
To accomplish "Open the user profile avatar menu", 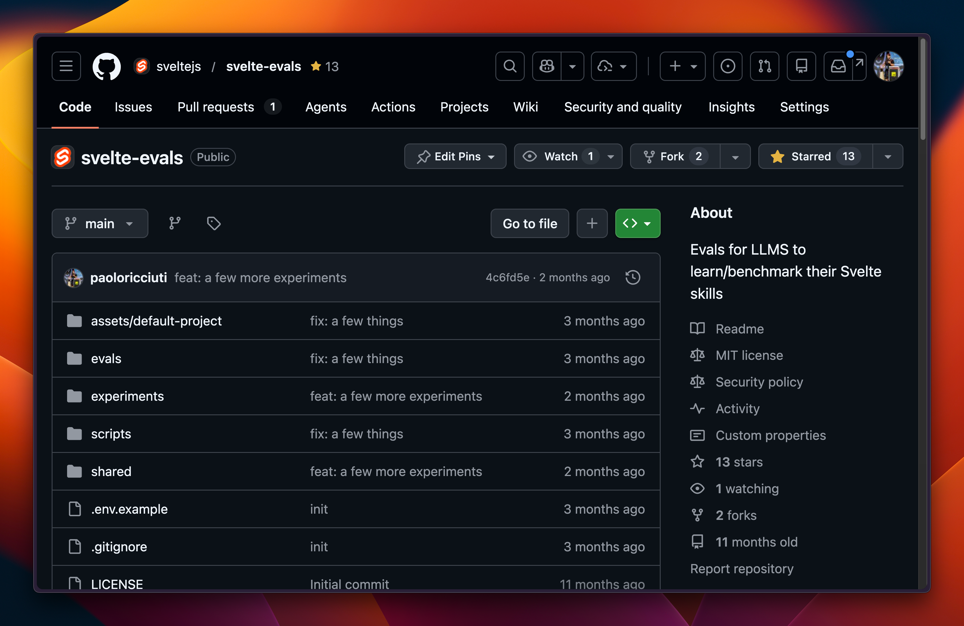I will coord(889,66).
